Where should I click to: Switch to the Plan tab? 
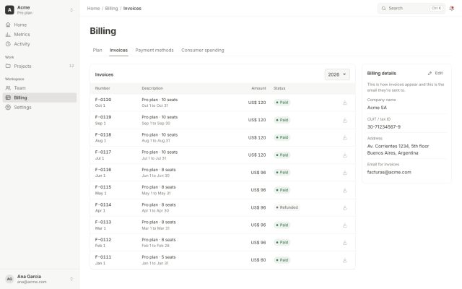[97, 50]
